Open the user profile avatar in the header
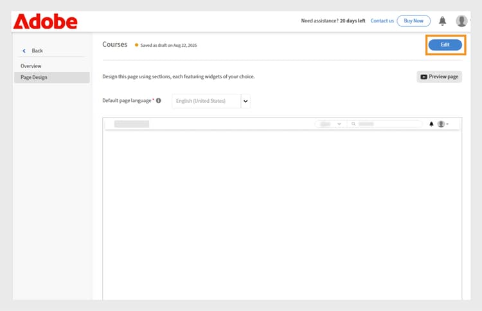The height and width of the screenshot is (311, 482). [x=461, y=21]
